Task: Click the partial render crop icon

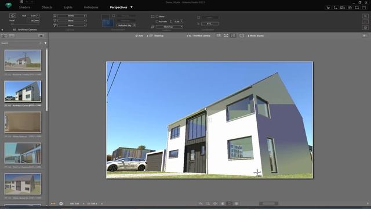Action: click(357, 8)
